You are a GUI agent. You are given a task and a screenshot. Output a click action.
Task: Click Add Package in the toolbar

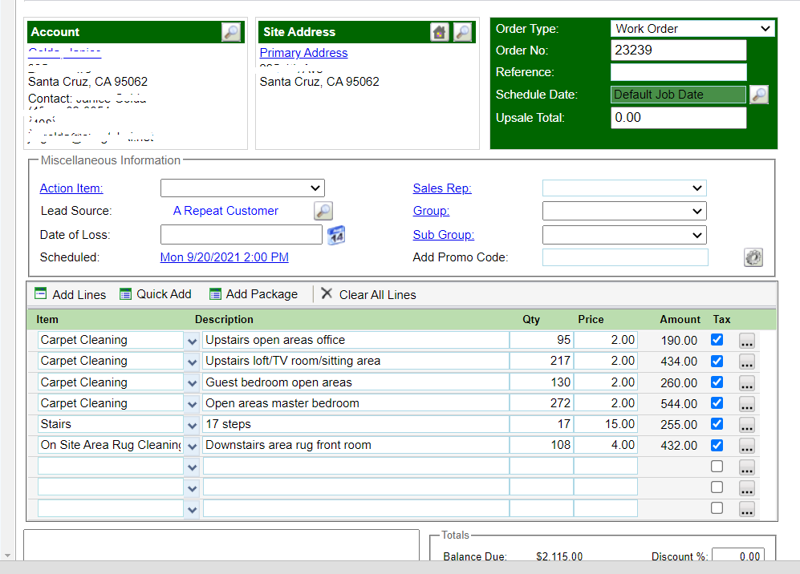click(254, 294)
